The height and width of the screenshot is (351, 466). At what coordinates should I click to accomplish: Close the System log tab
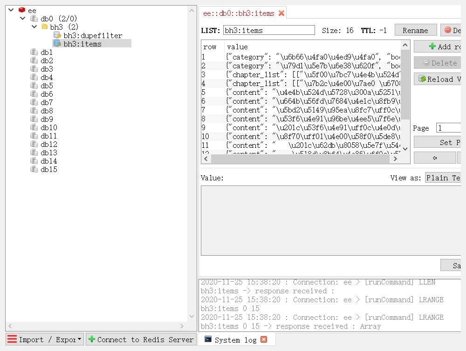coord(264,339)
